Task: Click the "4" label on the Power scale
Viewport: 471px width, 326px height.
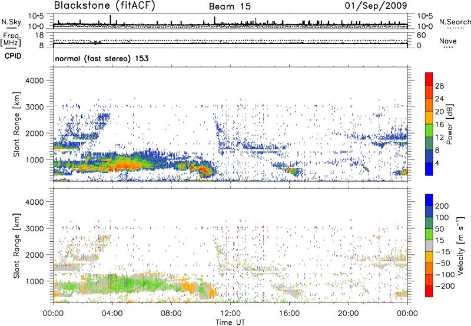Action: click(437, 163)
